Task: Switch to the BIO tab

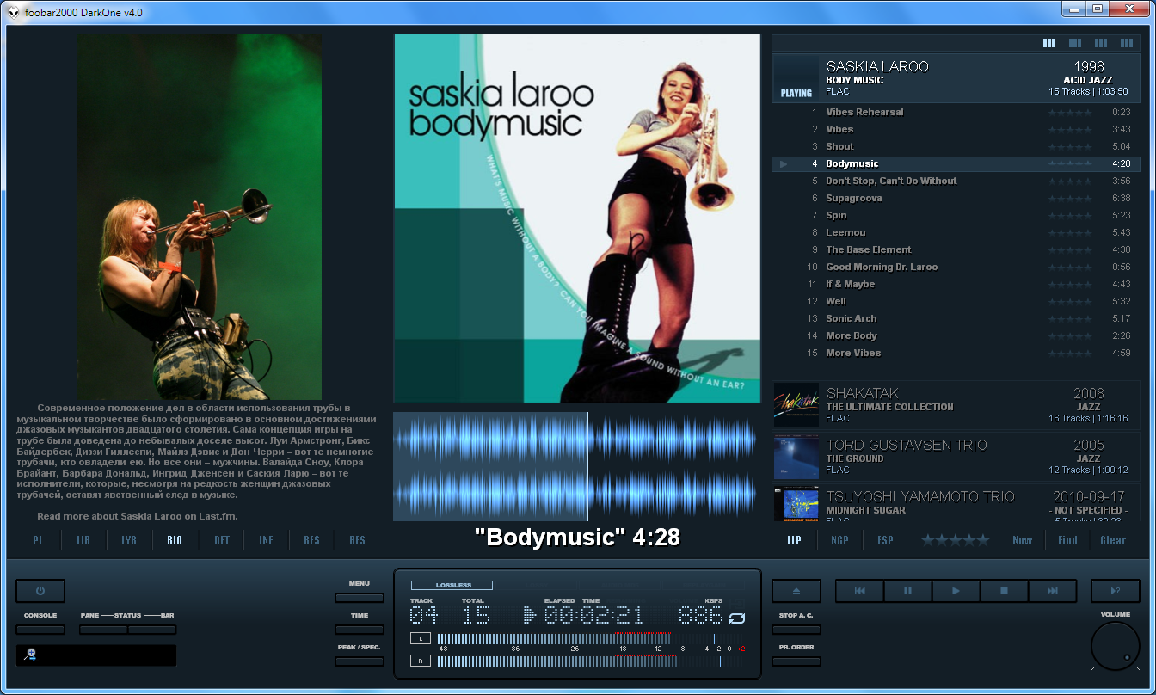Action: pyautogui.click(x=175, y=540)
